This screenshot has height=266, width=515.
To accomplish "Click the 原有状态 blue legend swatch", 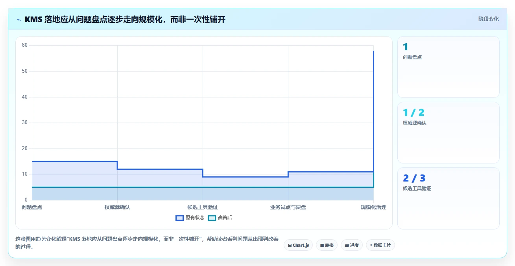I will tap(179, 218).
